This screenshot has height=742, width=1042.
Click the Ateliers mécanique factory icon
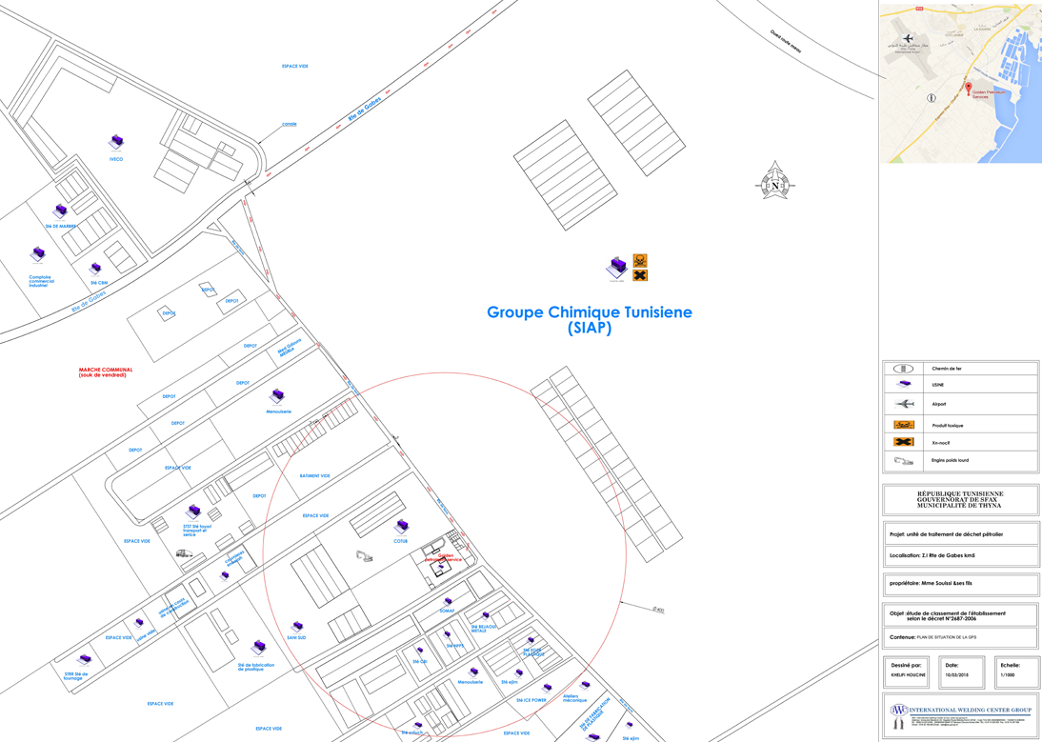tap(584, 686)
